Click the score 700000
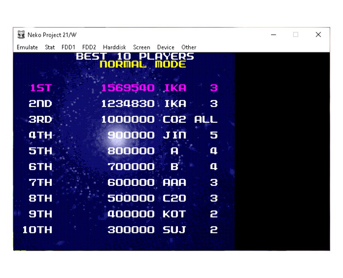Viewport: 343px width, 278px height. pyautogui.click(x=131, y=167)
